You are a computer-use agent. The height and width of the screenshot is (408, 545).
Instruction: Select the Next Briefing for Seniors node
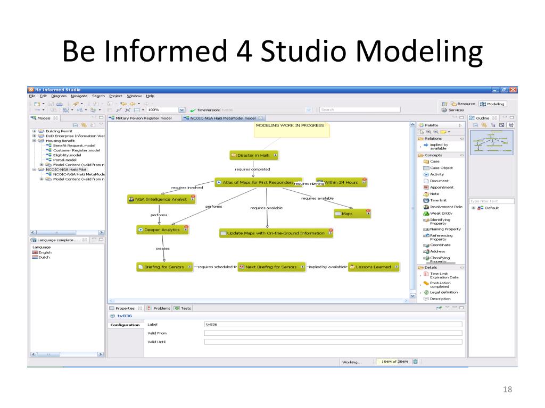pos(271,267)
